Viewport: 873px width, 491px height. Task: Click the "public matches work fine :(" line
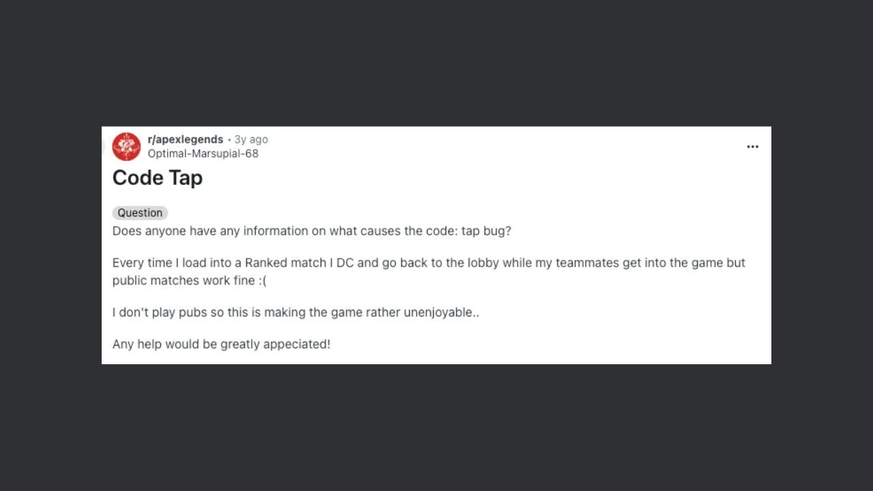click(190, 280)
